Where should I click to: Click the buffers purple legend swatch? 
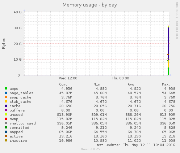point(6,110)
